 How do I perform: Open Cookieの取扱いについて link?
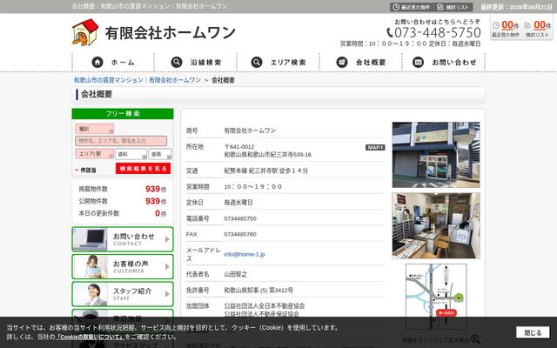pyautogui.click(x=90, y=337)
